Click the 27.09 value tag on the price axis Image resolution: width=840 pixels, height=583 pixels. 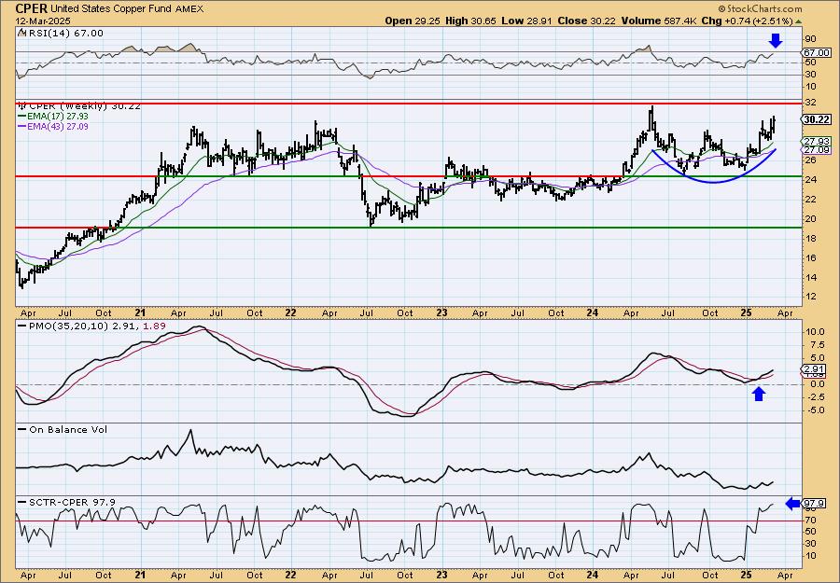[817, 150]
